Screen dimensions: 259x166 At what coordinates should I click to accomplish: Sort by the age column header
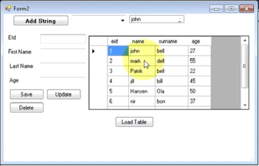[x=199, y=41]
